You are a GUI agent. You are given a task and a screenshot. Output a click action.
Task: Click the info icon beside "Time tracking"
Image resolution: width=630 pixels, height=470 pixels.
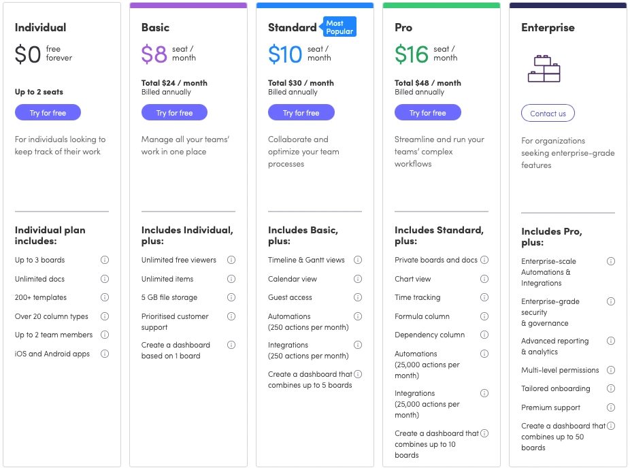(484, 297)
